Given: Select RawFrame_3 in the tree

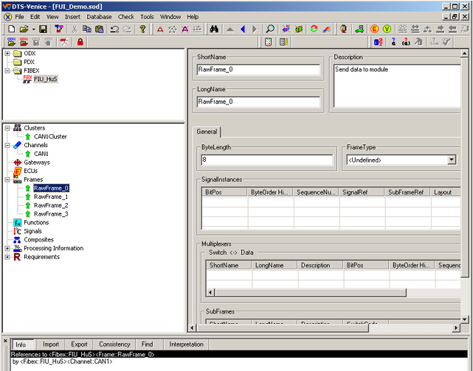Looking at the screenshot, I should tap(51, 214).
